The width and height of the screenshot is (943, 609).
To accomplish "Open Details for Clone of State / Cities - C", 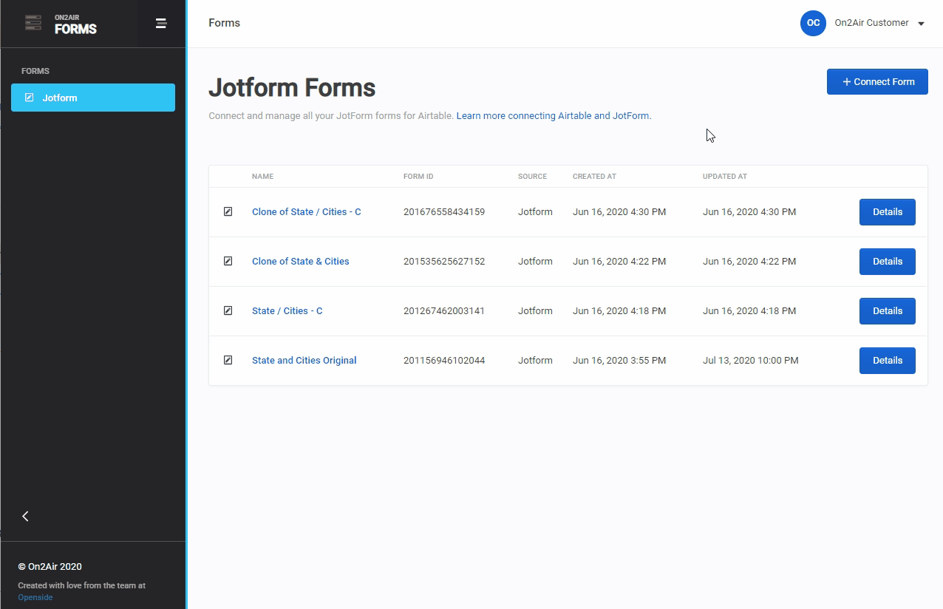I will click(887, 212).
